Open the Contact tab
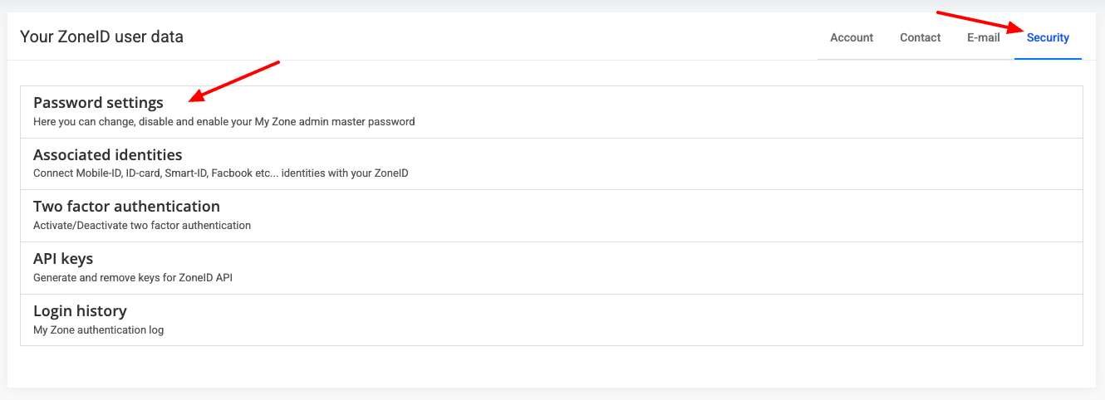Image resolution: width=1105 pixels, height=400 pixels. click(x=920, y=37)
